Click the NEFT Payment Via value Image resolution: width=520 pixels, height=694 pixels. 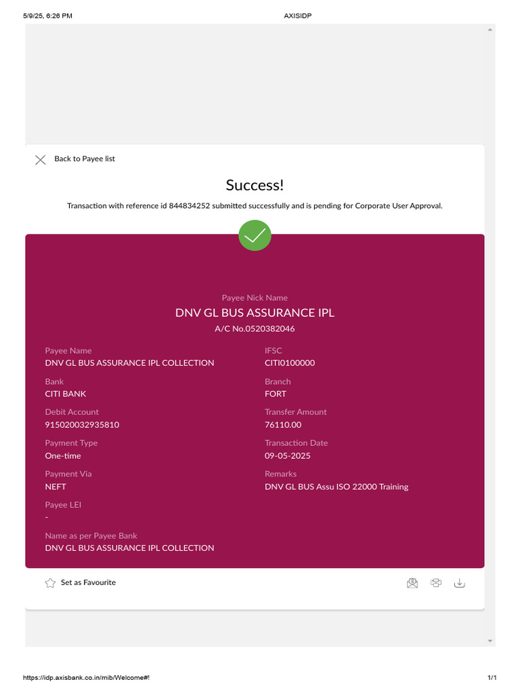pos(56,487)
